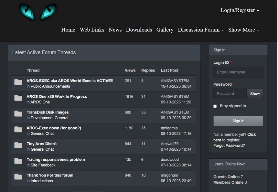Expand the Login/Register dropdown
278x192 pixels.
(x=240, y=10)
